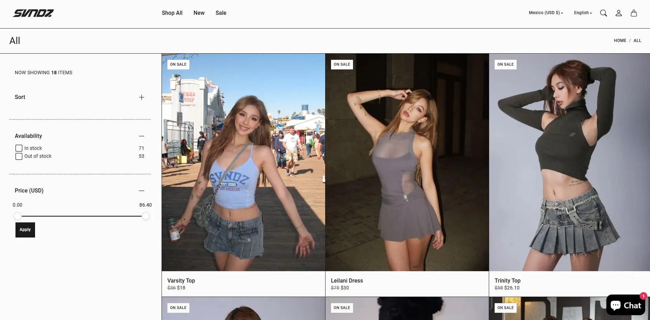Screen dimensions: 650x320
Task: Open the Leilani Dress product image
Action: 407,162
